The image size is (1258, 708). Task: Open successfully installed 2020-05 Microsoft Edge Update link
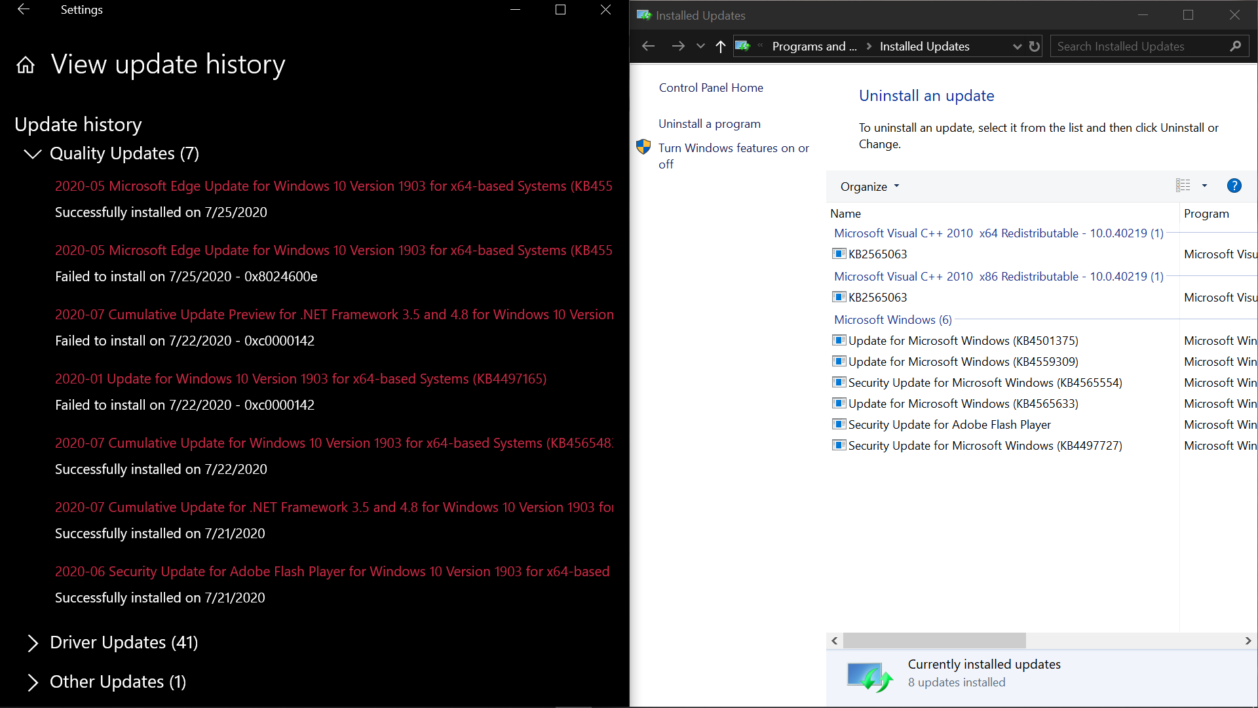334,186
